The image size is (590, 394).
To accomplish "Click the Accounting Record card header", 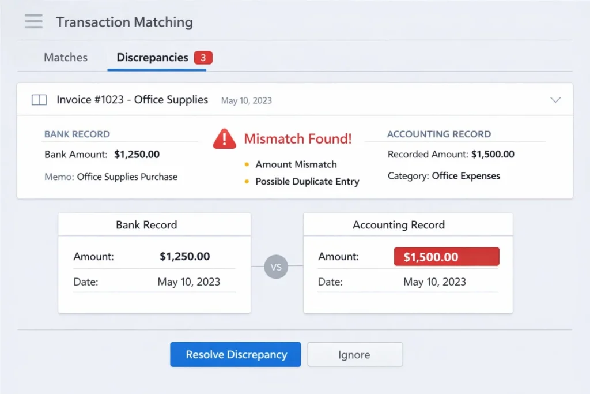I will pos(398,224).
